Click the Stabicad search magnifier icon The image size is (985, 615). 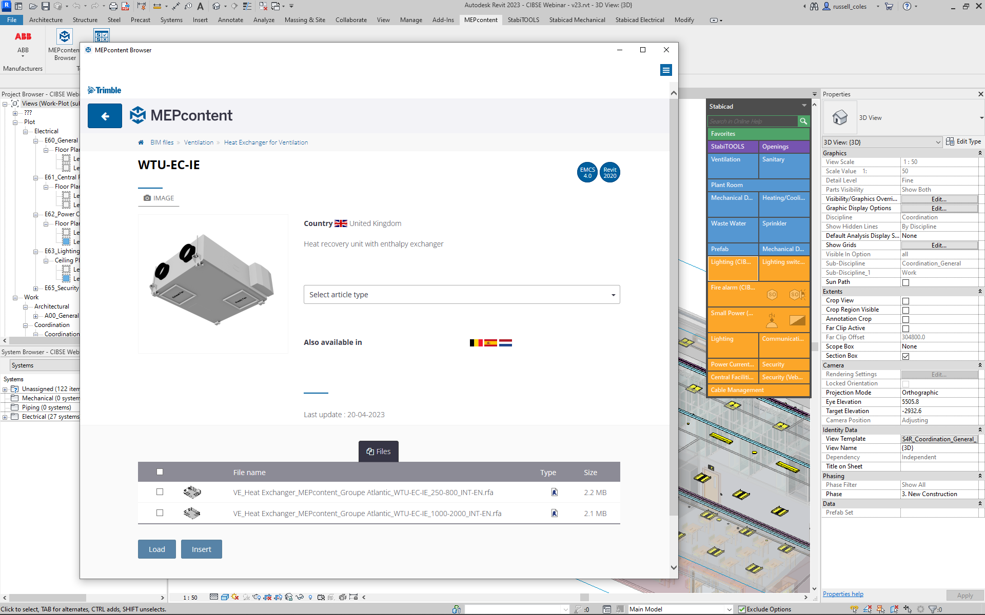pyautogui.click(x=803, y=121)
